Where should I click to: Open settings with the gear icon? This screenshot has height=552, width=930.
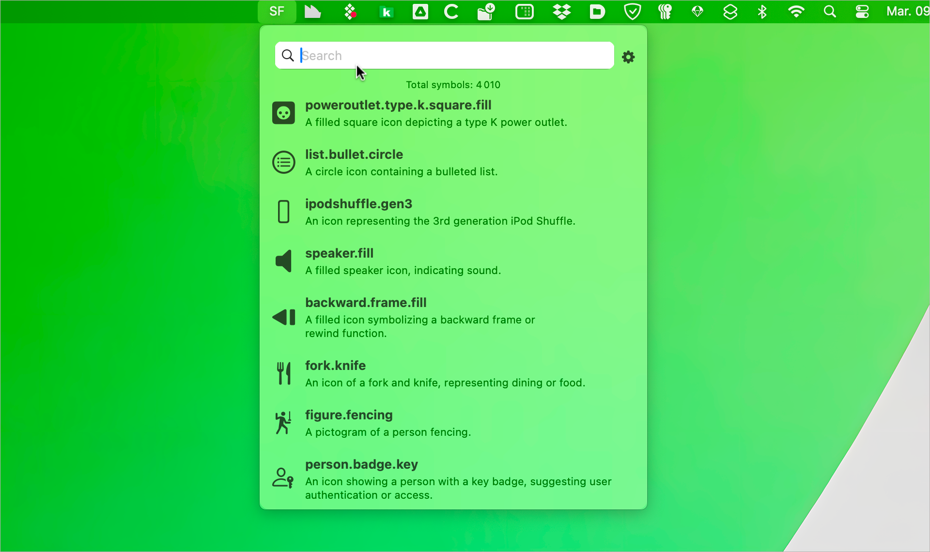click(628, 57)
